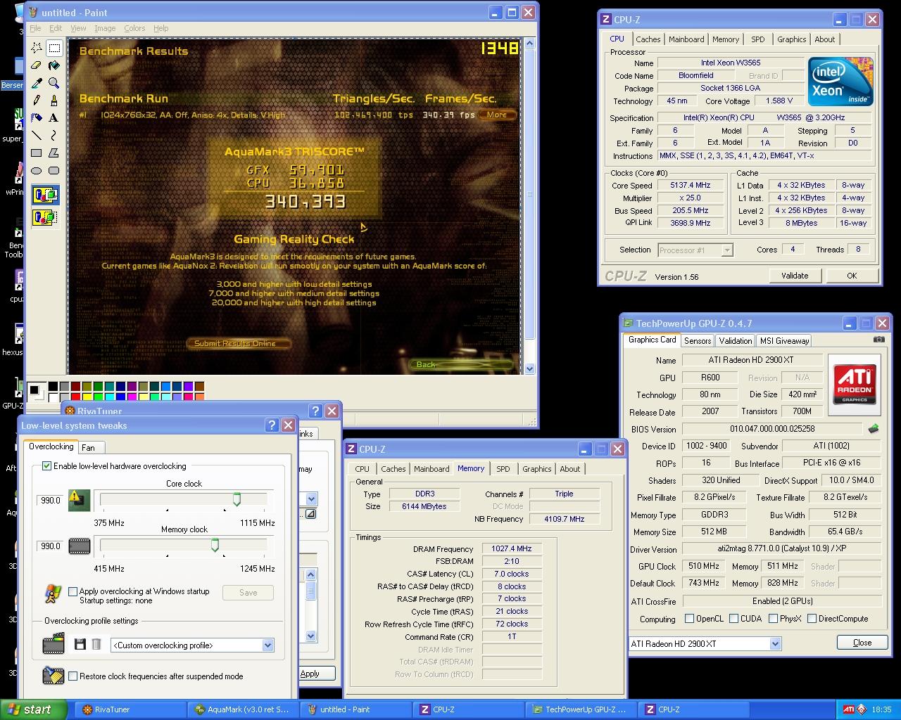Choose the Ellipse tool in Paint

pos(37,171)
